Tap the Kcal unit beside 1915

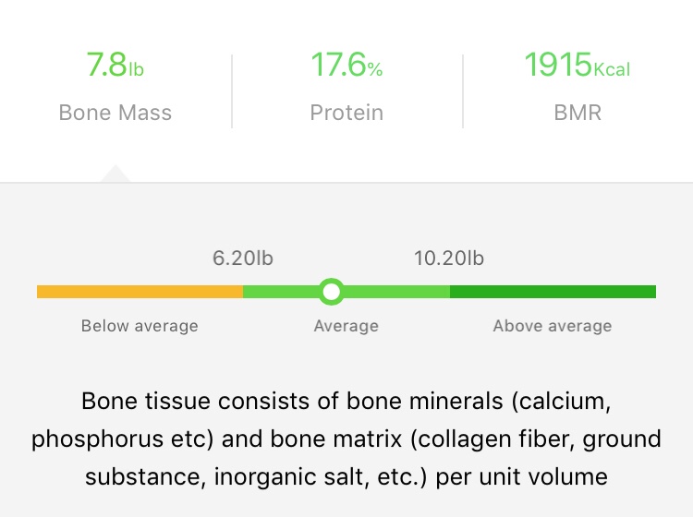[612, 69]
